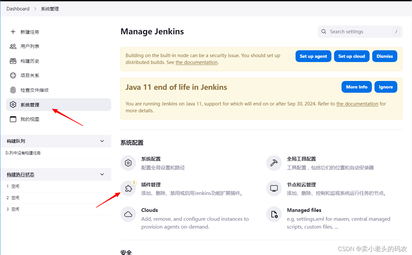The width and height of the screenshot is (412, 255).
Task: Click the breadcrumb separator chevron after Dashboard
Action: click(35, 9)
